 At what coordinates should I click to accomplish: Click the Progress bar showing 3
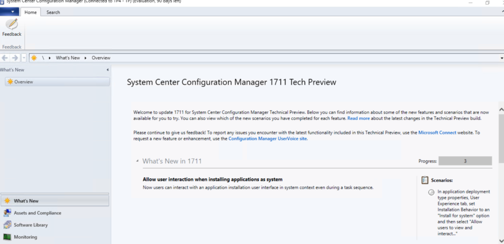tap(465, 161)
